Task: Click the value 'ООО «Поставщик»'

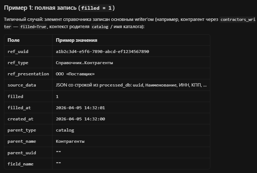Action: coord(75,74)
